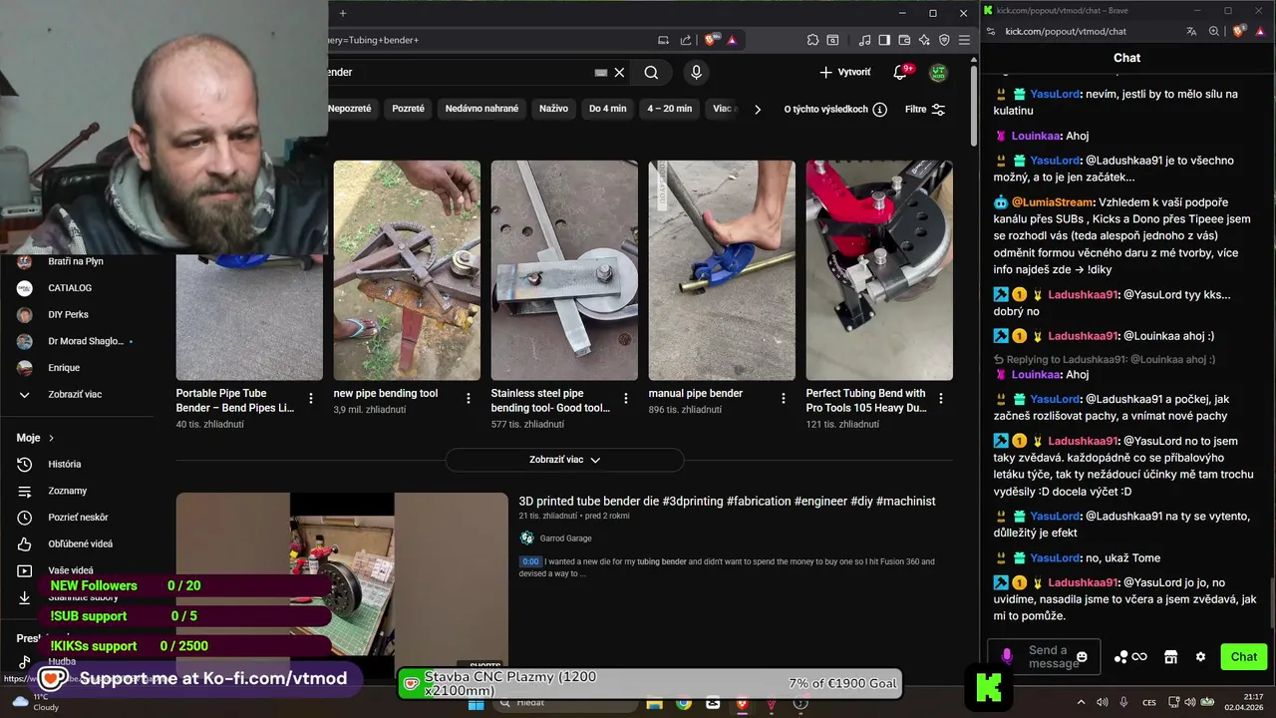This screenshot has width=1276, height=718.
Task: Show next filter chips with arrow
Action: pyautogui.click(x=757, y=110)
